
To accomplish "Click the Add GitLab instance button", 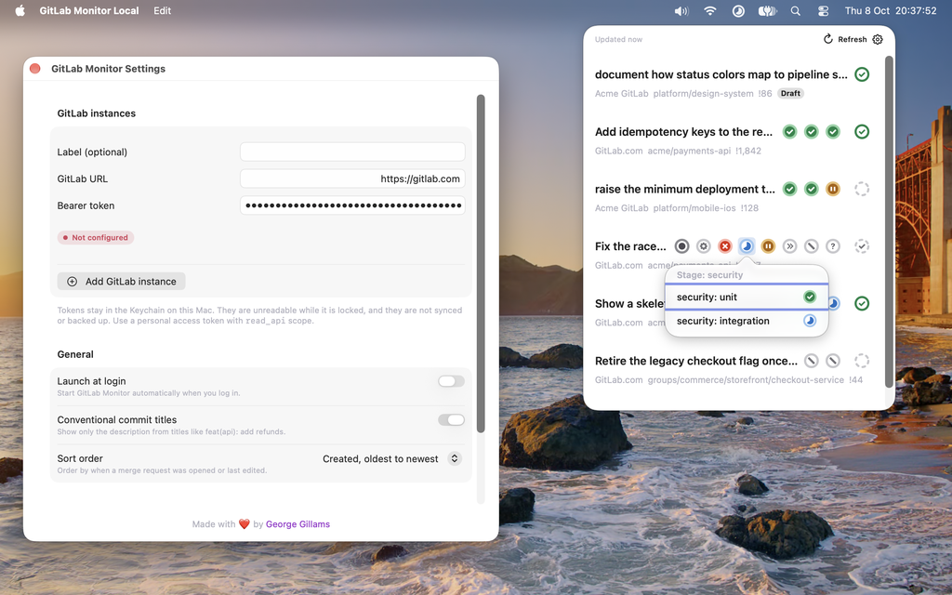I will click(x=122, y=281).
